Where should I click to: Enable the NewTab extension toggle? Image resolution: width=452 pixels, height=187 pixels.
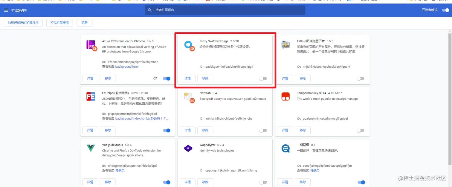[x=263, y=130]
